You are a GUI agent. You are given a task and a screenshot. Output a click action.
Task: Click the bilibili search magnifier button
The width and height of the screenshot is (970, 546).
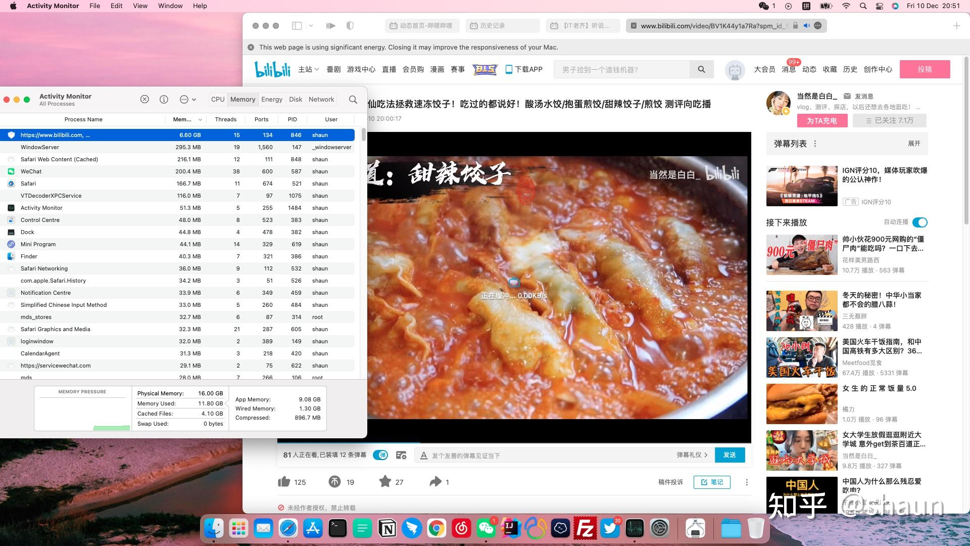pos(701,69)
